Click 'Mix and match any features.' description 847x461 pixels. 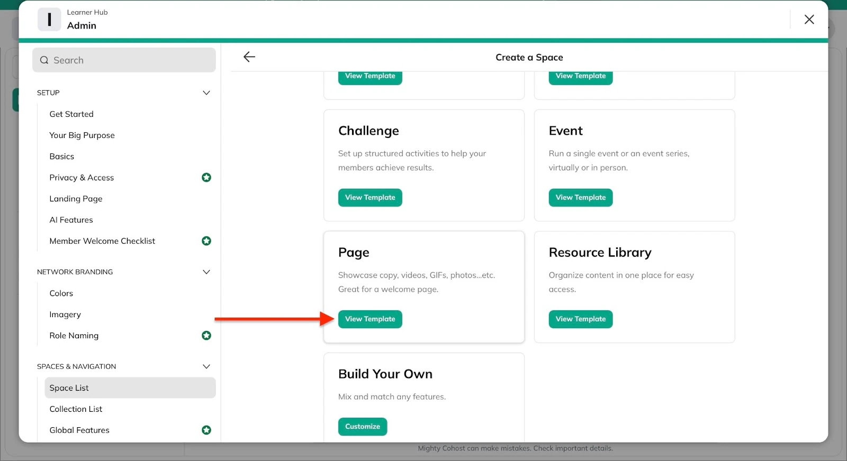point(392,397)
